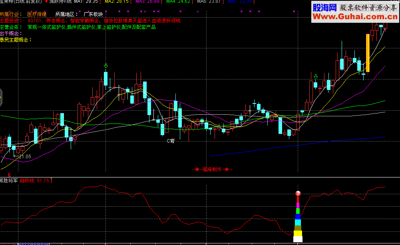The width and height of the screenshot is (400, 245).
Task: Click the 广东板块 region name
Action: (94, 14)
